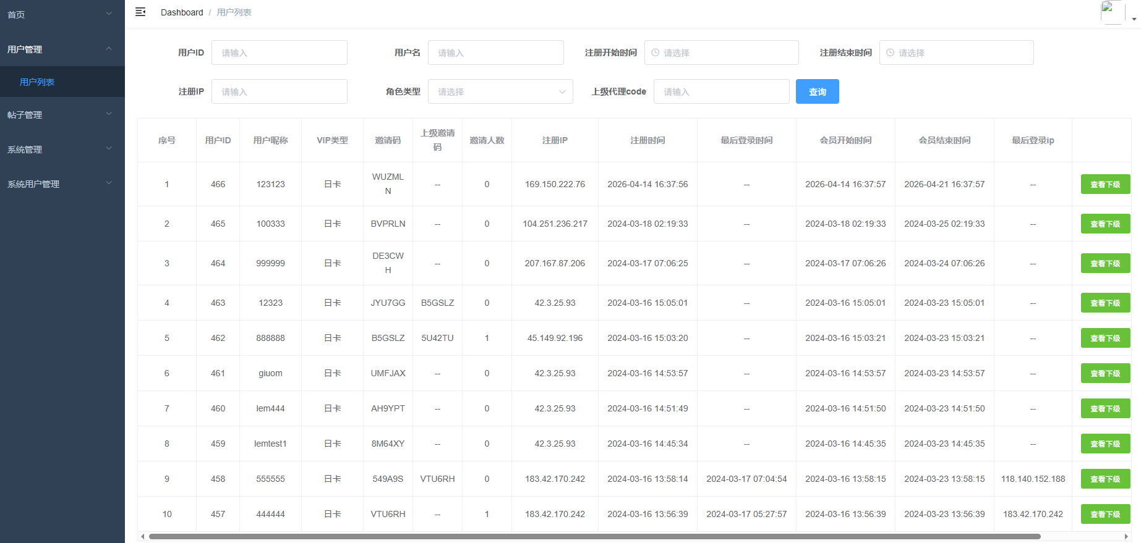Open the 角色类型 select dropdown
1141x543 pixels.
pyautogui.click(x=500, y=91)
